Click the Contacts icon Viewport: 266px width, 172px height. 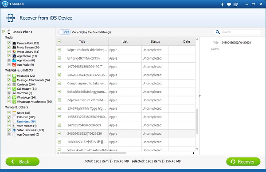click(x=14, y=84)
